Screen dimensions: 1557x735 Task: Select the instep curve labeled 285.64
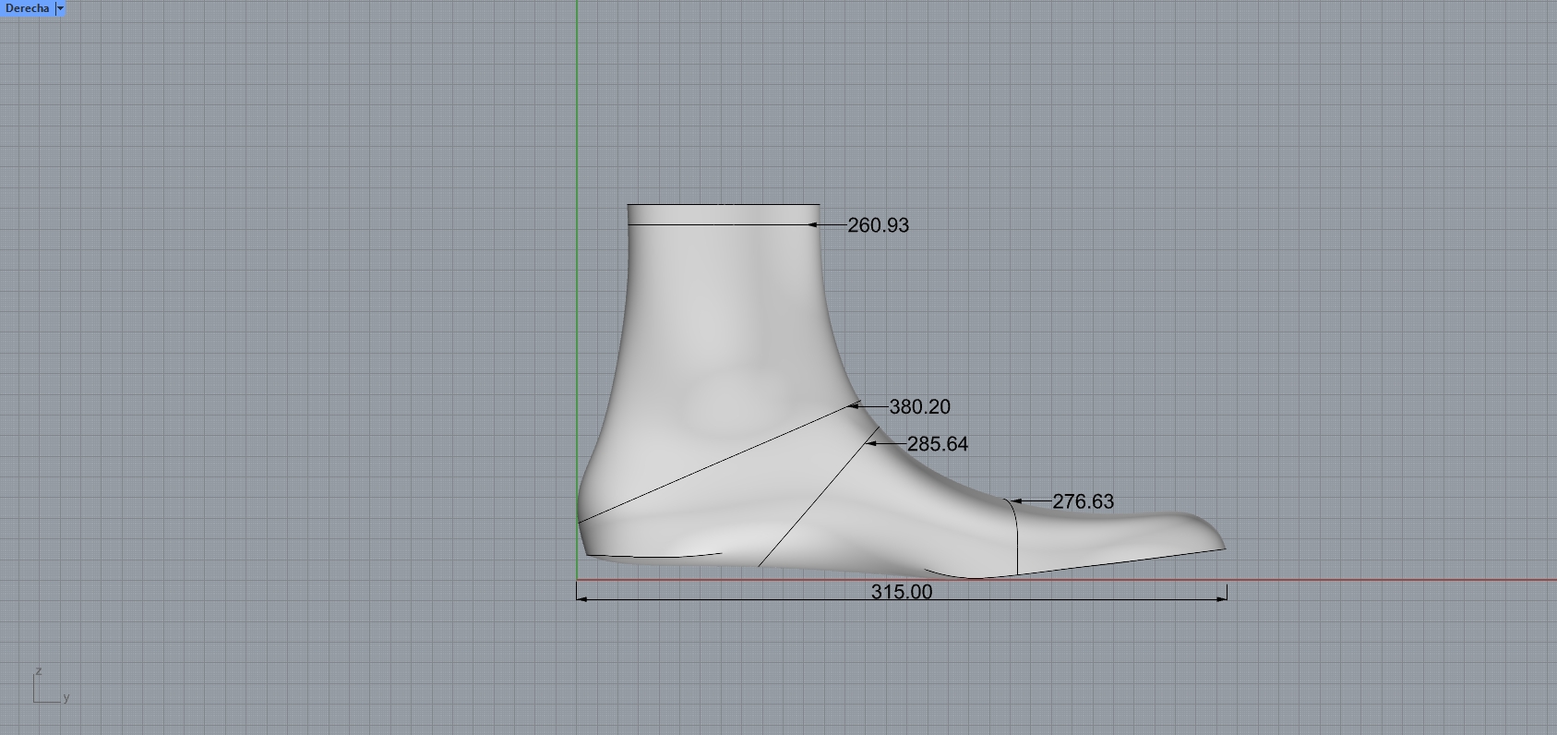pos(812,506)
